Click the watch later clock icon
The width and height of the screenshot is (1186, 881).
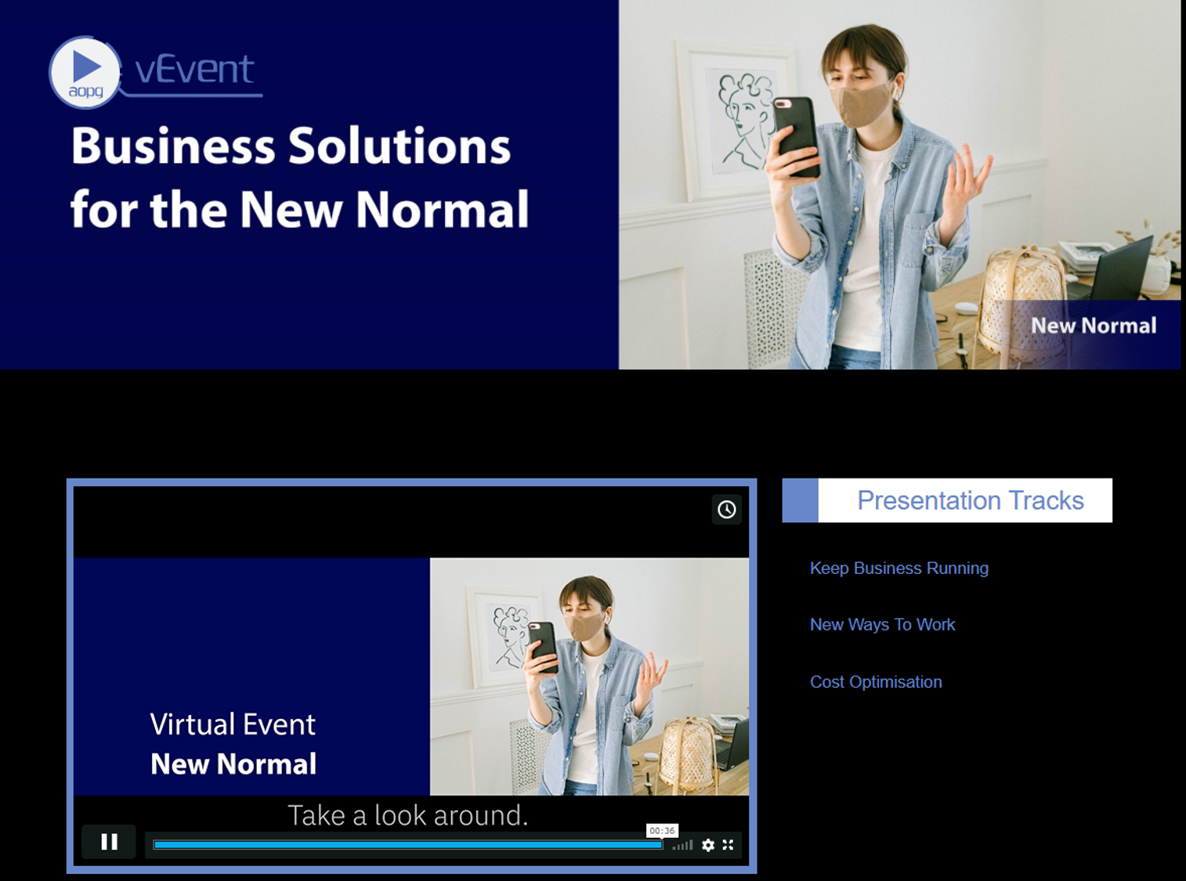[x=727, y=510]
